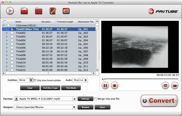Stop the preview playback
The height and width of the screenshot is (116, 182).
[115, 86]
